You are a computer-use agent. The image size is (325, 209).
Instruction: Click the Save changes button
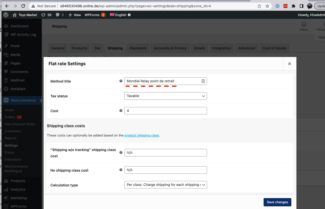[277, 202]
